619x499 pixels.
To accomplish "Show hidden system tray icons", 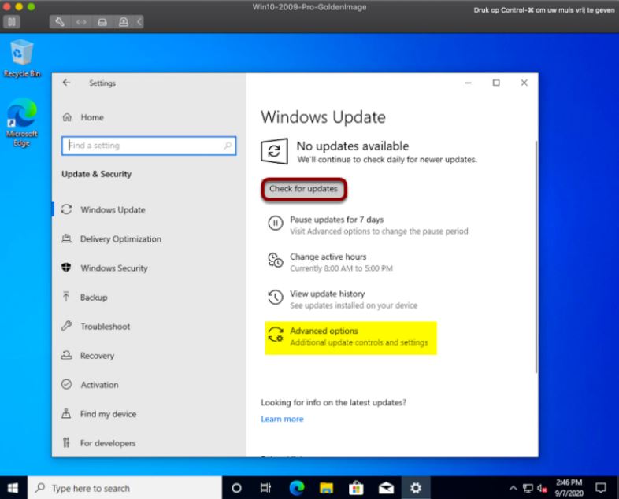I will pos(513,488).
